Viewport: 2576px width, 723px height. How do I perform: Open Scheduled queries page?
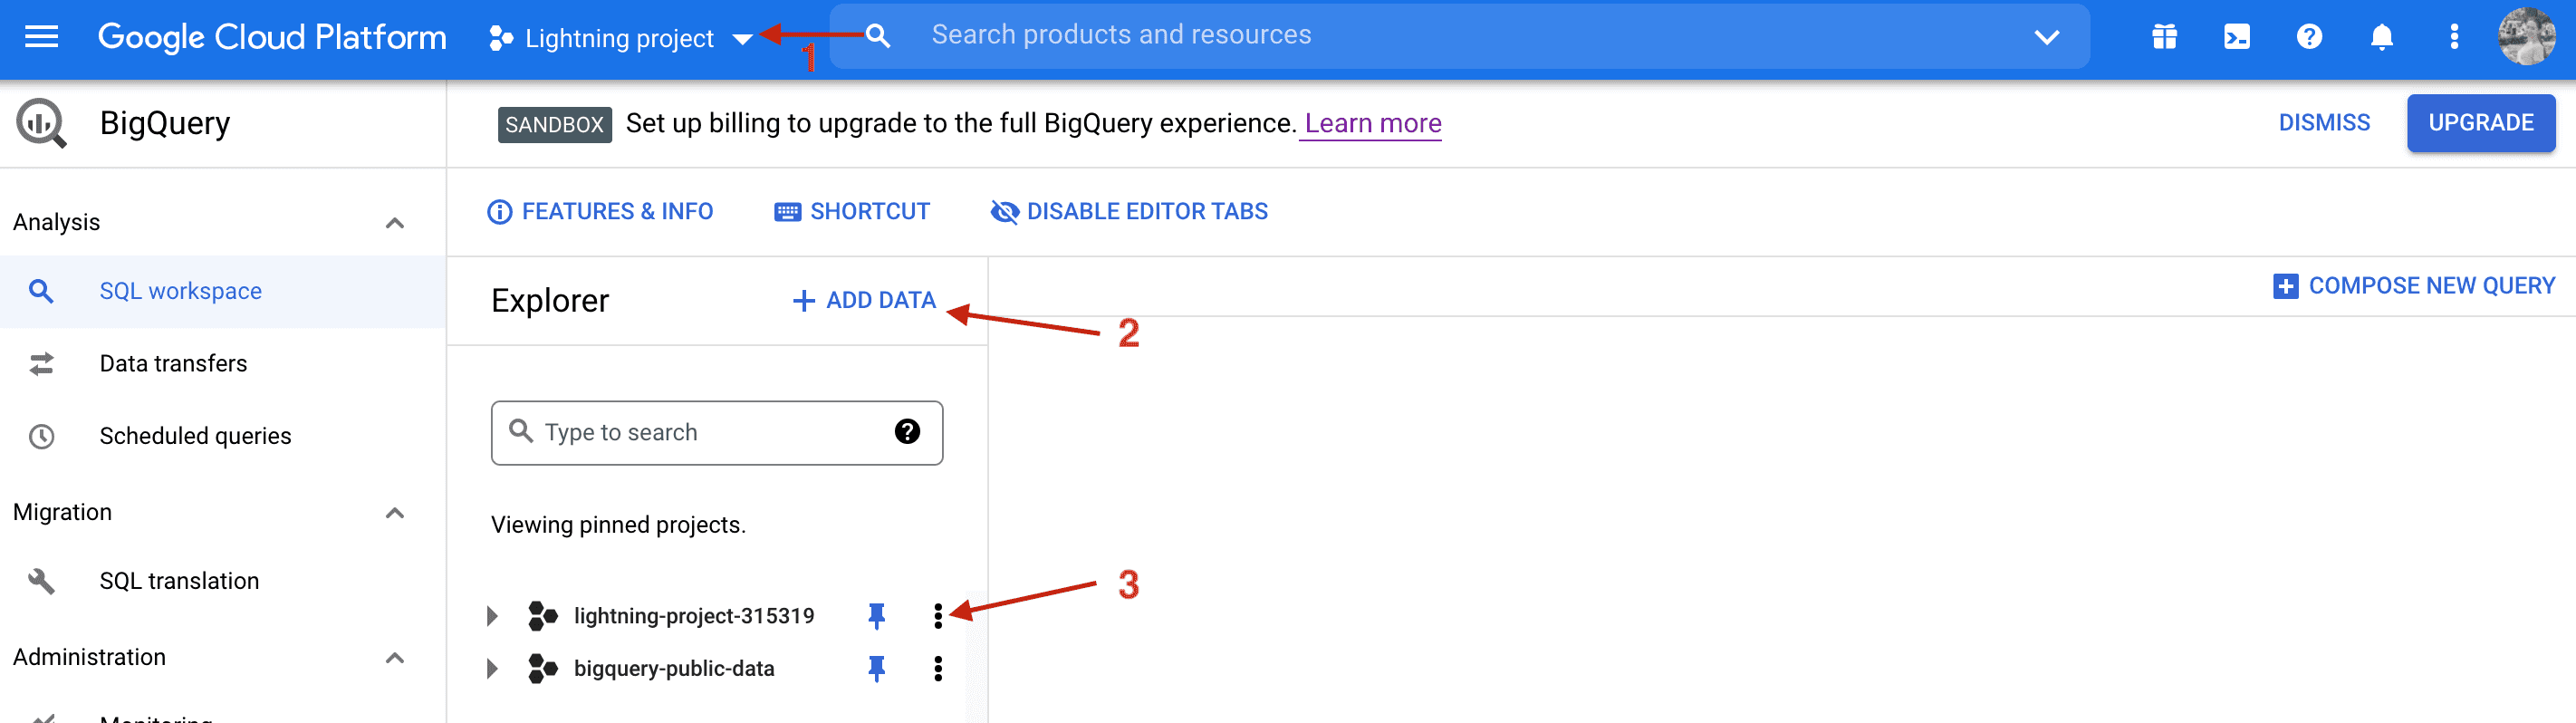tap(195, 436)
